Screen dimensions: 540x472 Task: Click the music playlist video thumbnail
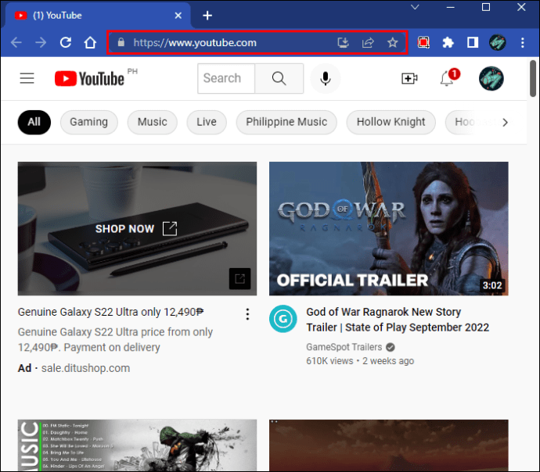pyautogui.click(x=137, y=445)
